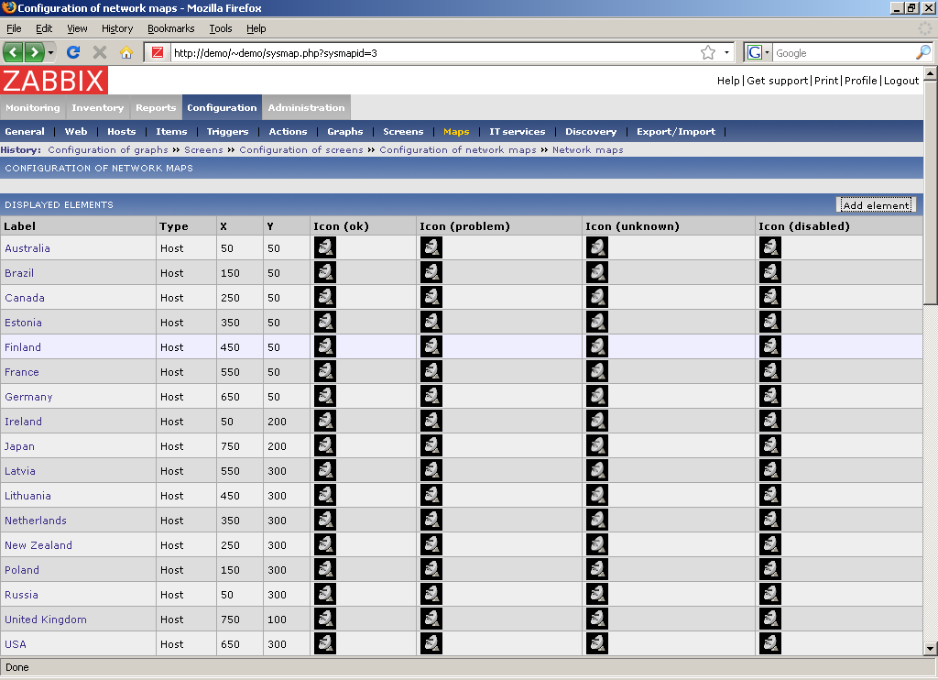Open the back/forward history dropdown arrow
This screenshot has height=680, width=938.
51,52
